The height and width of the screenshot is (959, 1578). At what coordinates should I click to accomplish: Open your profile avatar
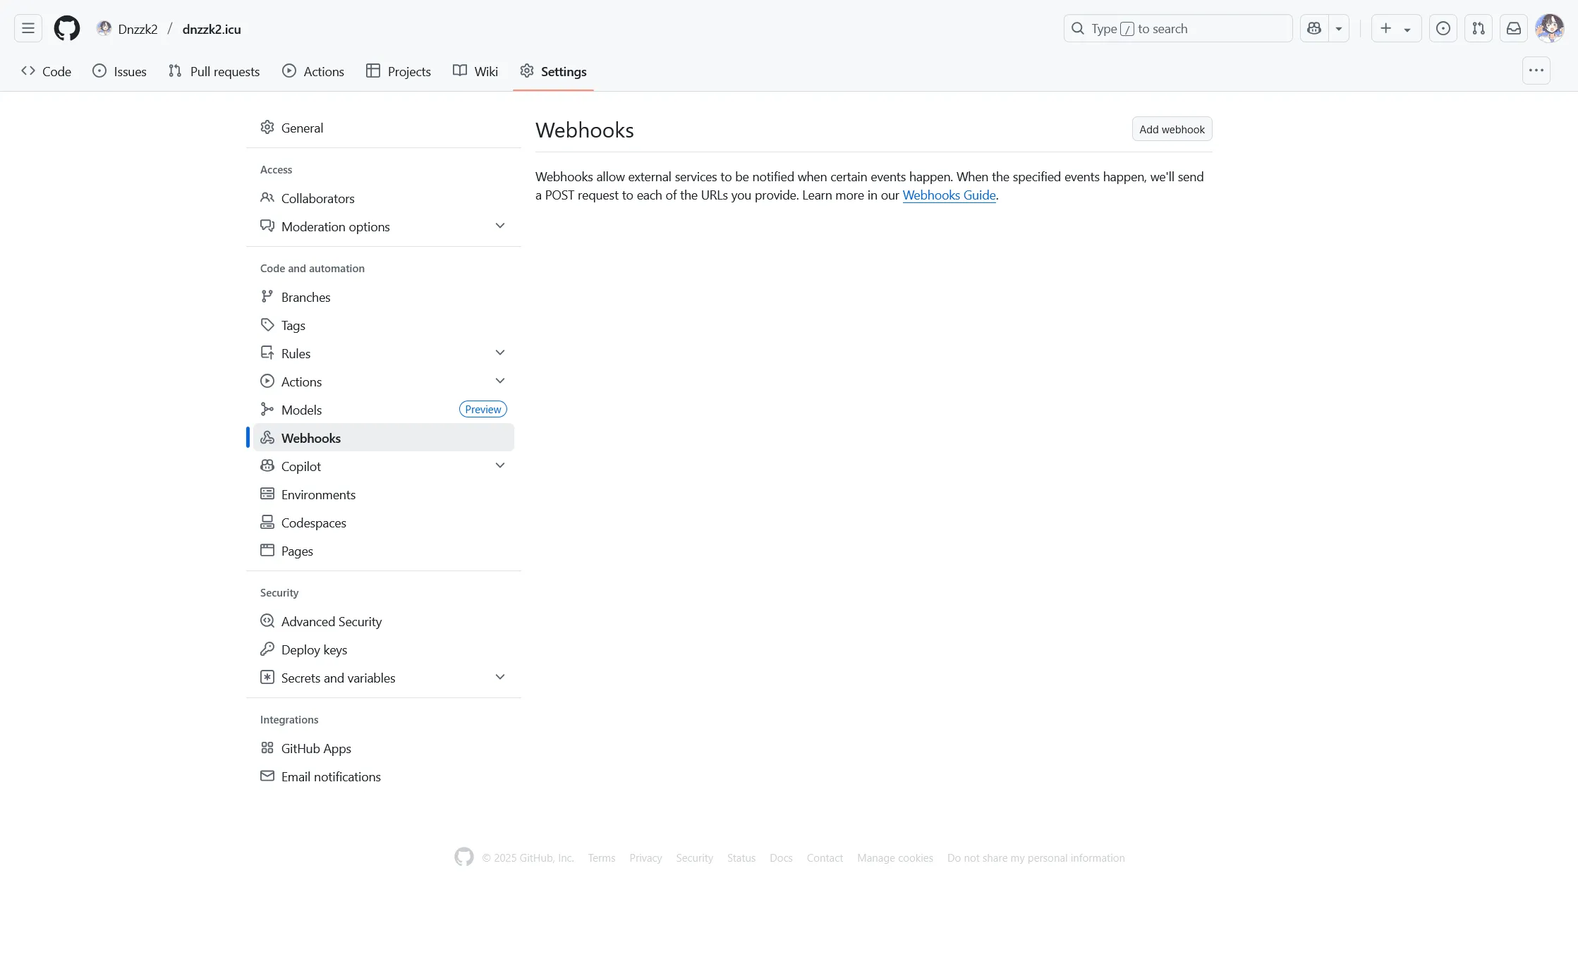coord(1550,28)
